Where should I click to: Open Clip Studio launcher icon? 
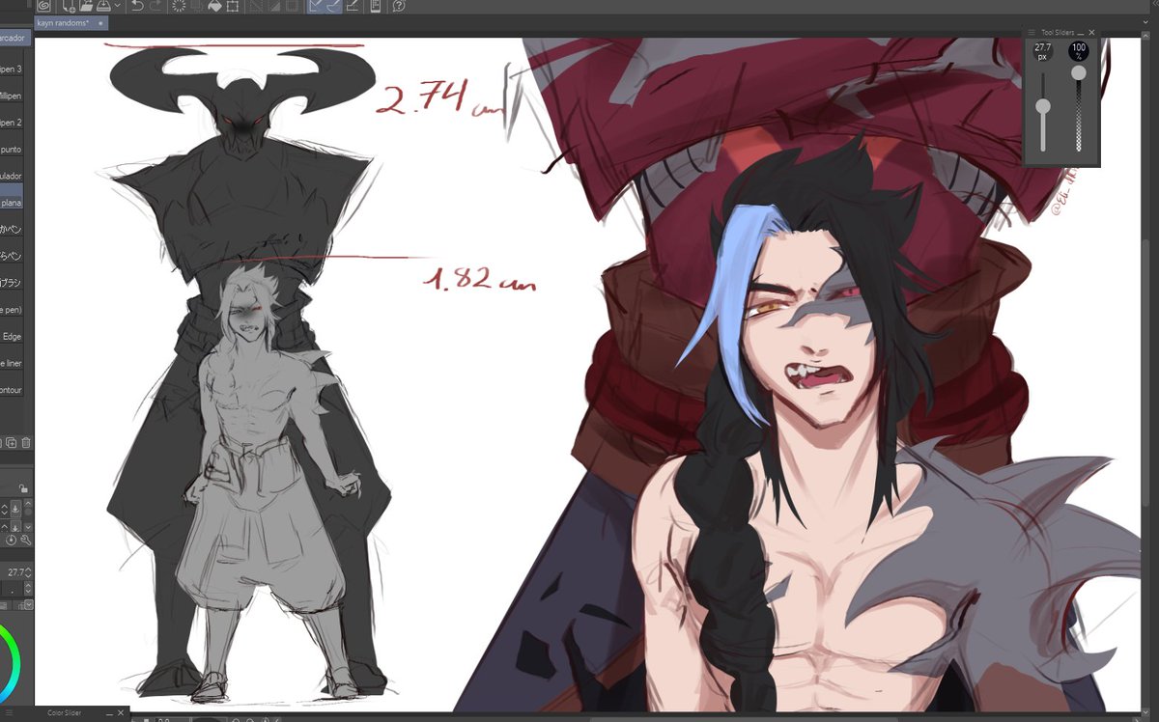(44, 6)
